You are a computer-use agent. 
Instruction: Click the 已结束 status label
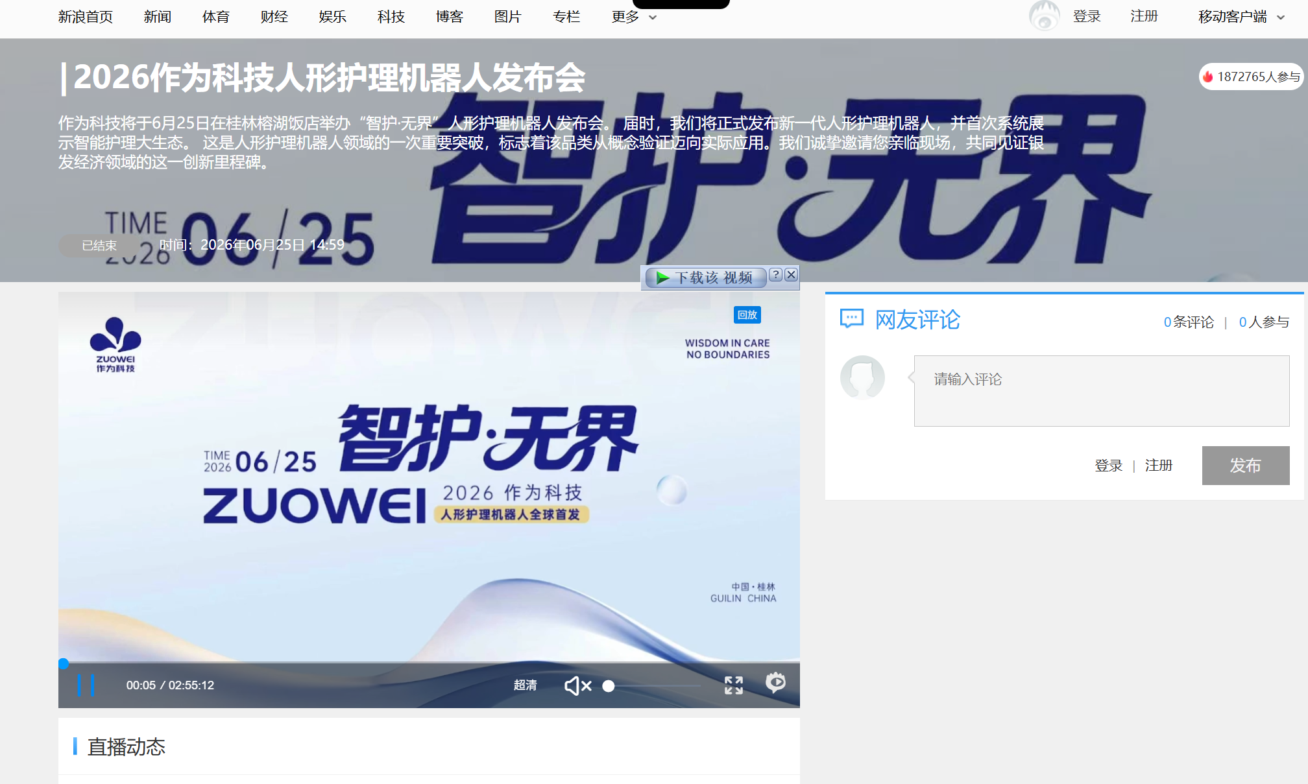point(99,246)
